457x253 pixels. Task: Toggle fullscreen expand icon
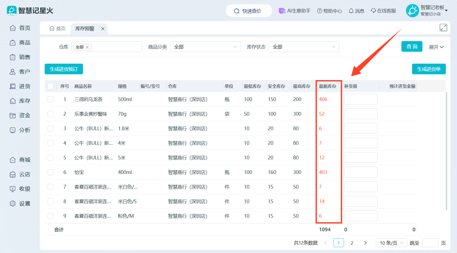pyautogui.click(x=443, y=28)
